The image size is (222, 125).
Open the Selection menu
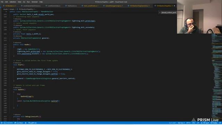13,2
